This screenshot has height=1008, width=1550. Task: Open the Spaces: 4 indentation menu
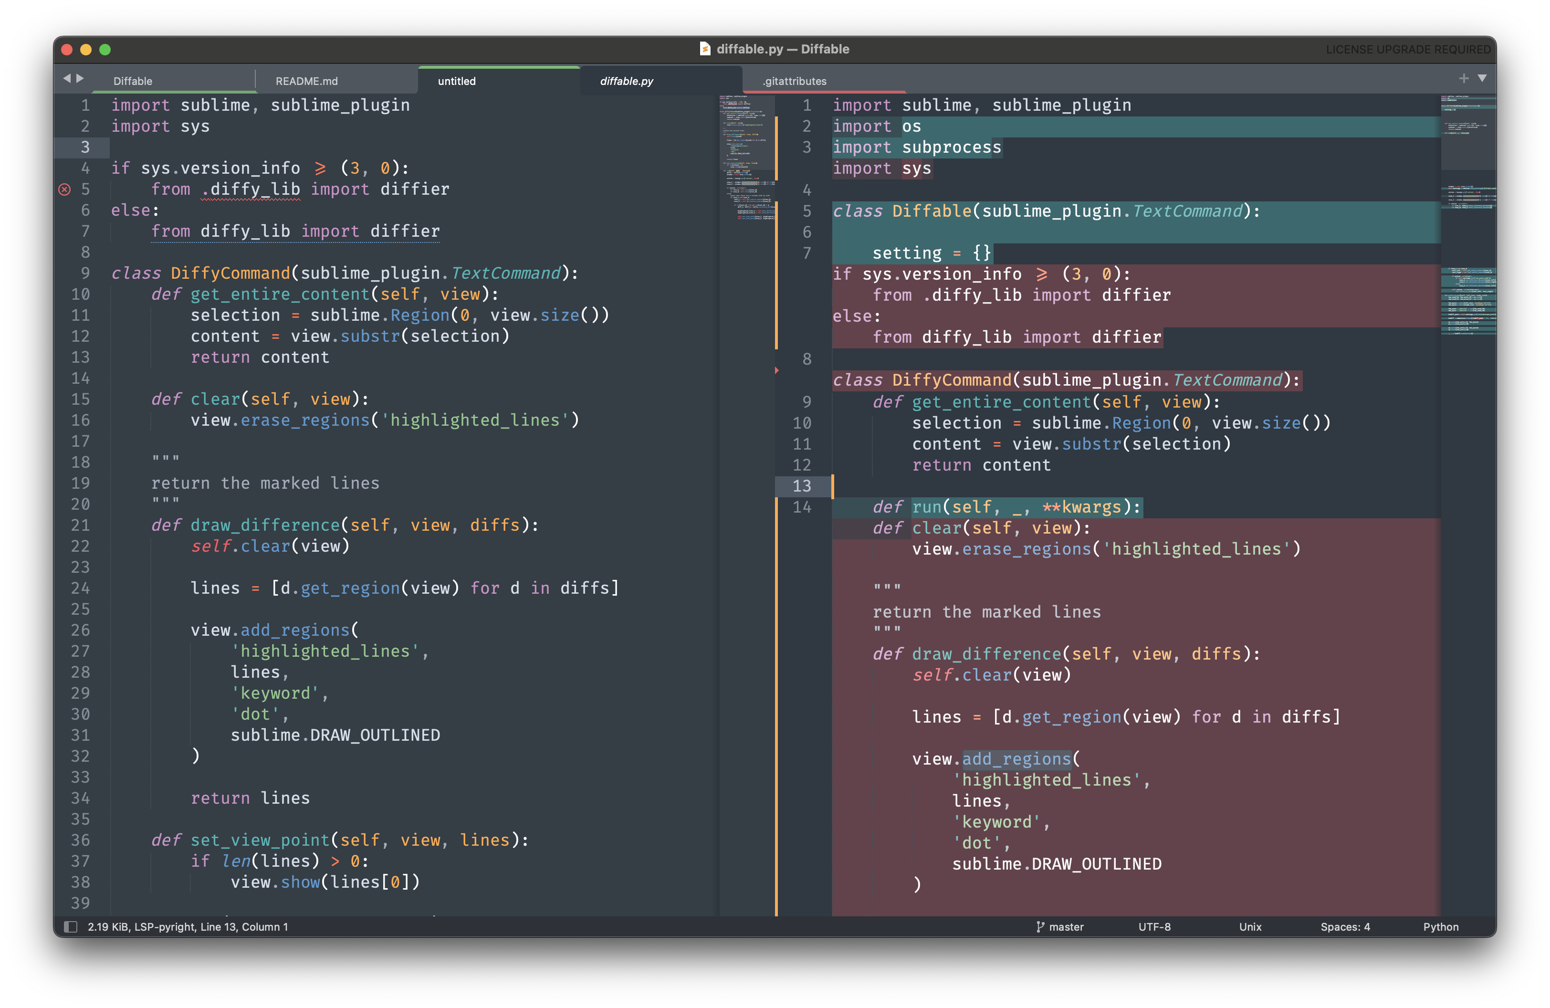point(1345,926)
